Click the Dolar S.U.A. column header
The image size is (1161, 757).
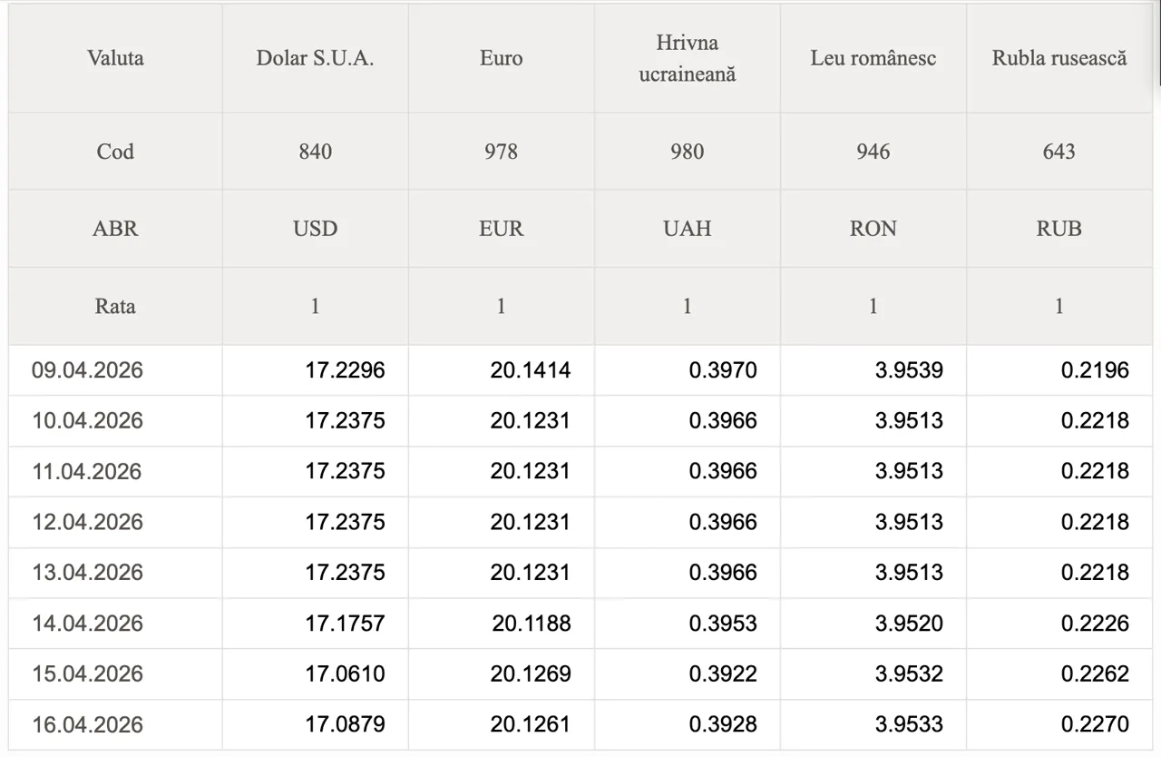[x=315, y=58]
